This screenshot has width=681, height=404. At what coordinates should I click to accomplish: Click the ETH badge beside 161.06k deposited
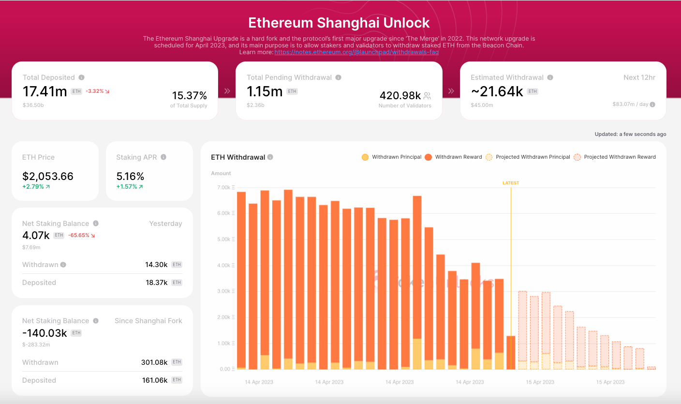click(x=177, y=380)
